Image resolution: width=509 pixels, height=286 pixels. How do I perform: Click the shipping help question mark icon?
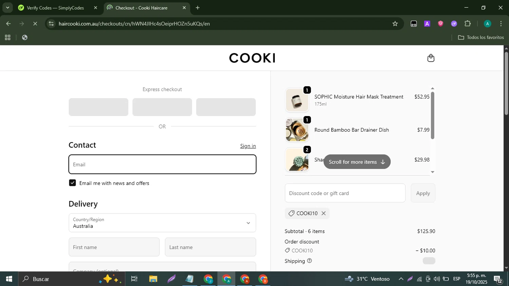click(309, 261)
